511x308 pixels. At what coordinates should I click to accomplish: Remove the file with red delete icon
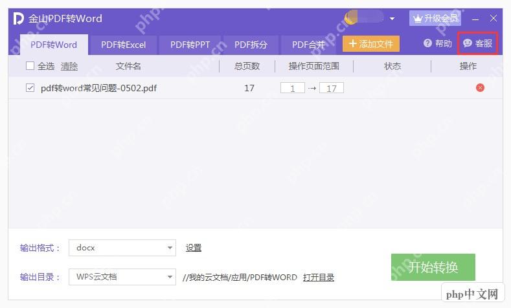pos(480,87)
